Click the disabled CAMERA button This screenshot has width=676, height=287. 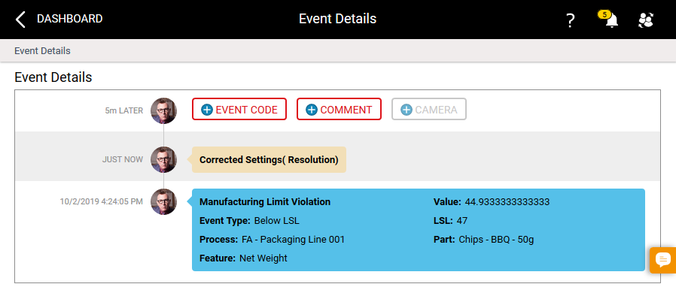click(429, 109)
